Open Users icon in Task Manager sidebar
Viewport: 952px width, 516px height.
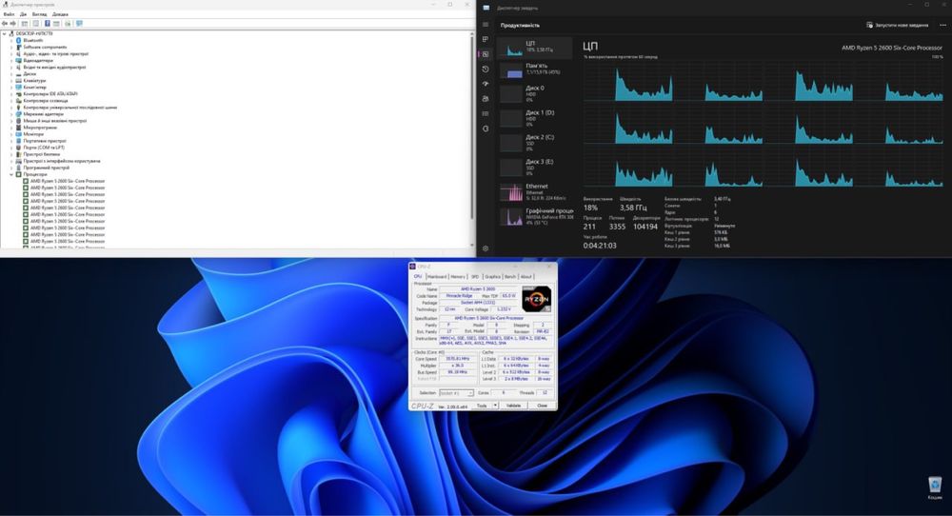(x=486, y=98)
